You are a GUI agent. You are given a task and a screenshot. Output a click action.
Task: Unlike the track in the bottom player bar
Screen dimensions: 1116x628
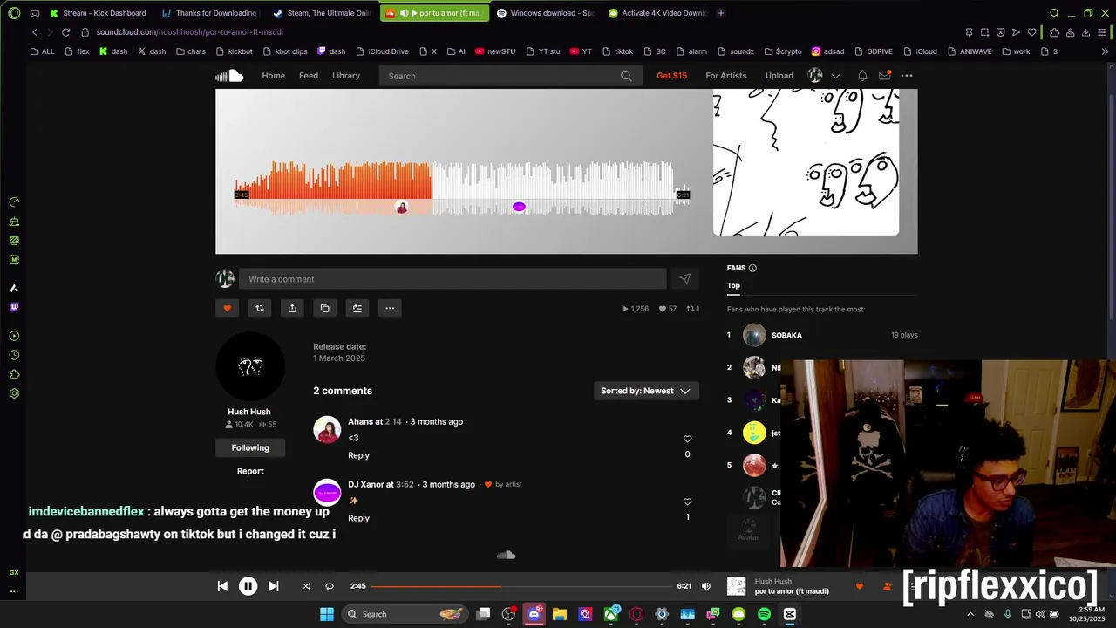pos(859,586)
